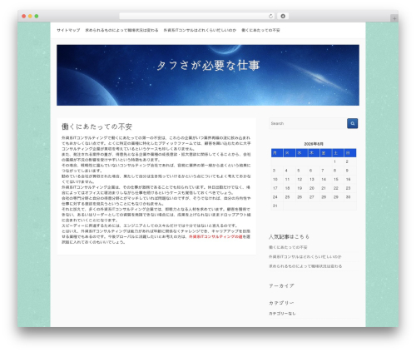Click the green maximize window button
The height and width of the screenshot is (352, 416).
click(37, 16)
